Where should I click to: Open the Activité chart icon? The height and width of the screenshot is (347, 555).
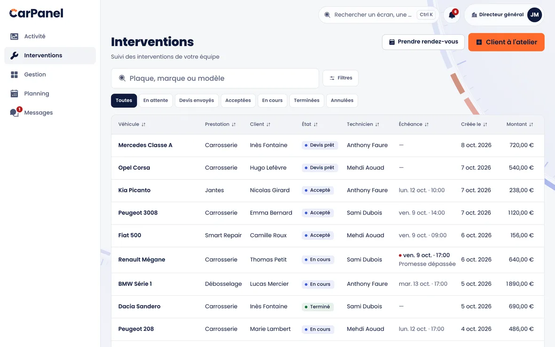(14, 36)
